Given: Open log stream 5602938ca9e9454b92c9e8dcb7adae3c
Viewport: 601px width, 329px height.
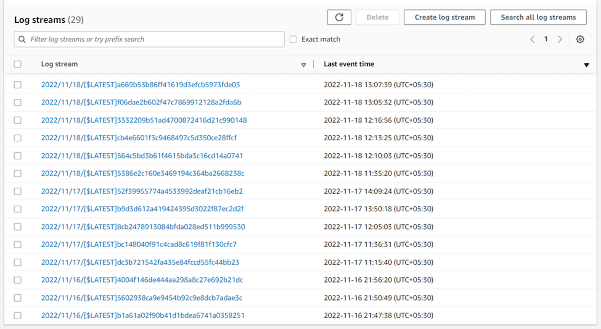Looking at the screenshot, I should click(142, 298).
